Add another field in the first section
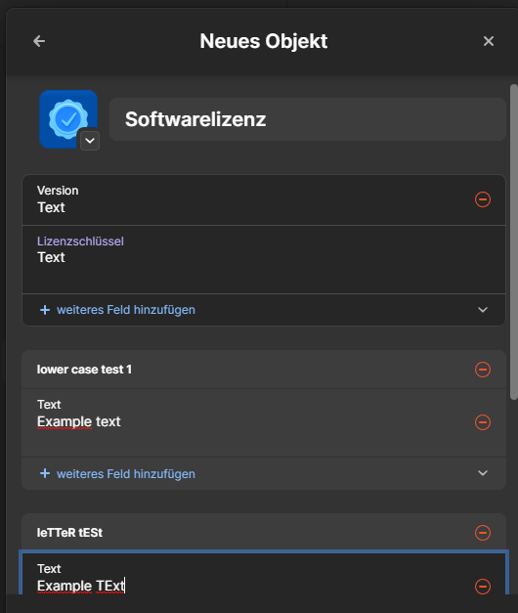 click(x=125, y=310)
